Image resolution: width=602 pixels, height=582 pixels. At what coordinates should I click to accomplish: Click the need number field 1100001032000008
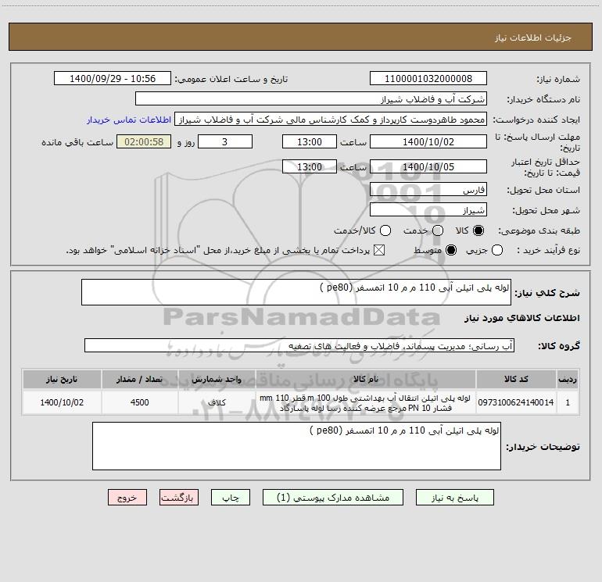click(x=428, y=78)
